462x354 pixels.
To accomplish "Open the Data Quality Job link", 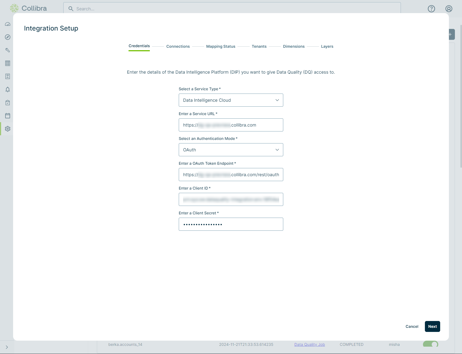I will pos(309,344).
